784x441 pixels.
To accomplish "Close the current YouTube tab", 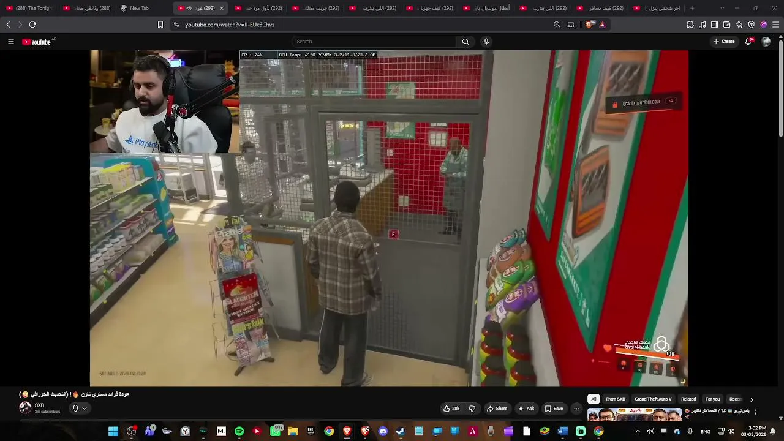I will (221, 8).
